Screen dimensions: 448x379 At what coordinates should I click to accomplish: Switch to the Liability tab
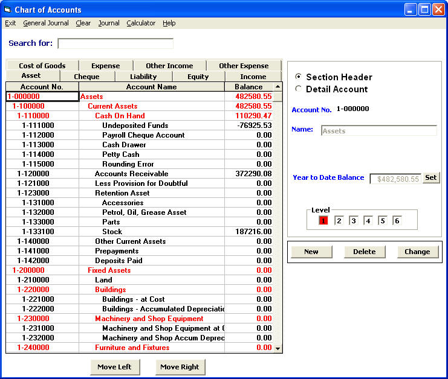pyautogui.click(x=143, y=77)
